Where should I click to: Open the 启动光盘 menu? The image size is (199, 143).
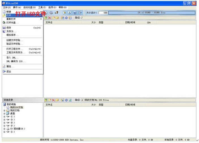click(29, 7)
